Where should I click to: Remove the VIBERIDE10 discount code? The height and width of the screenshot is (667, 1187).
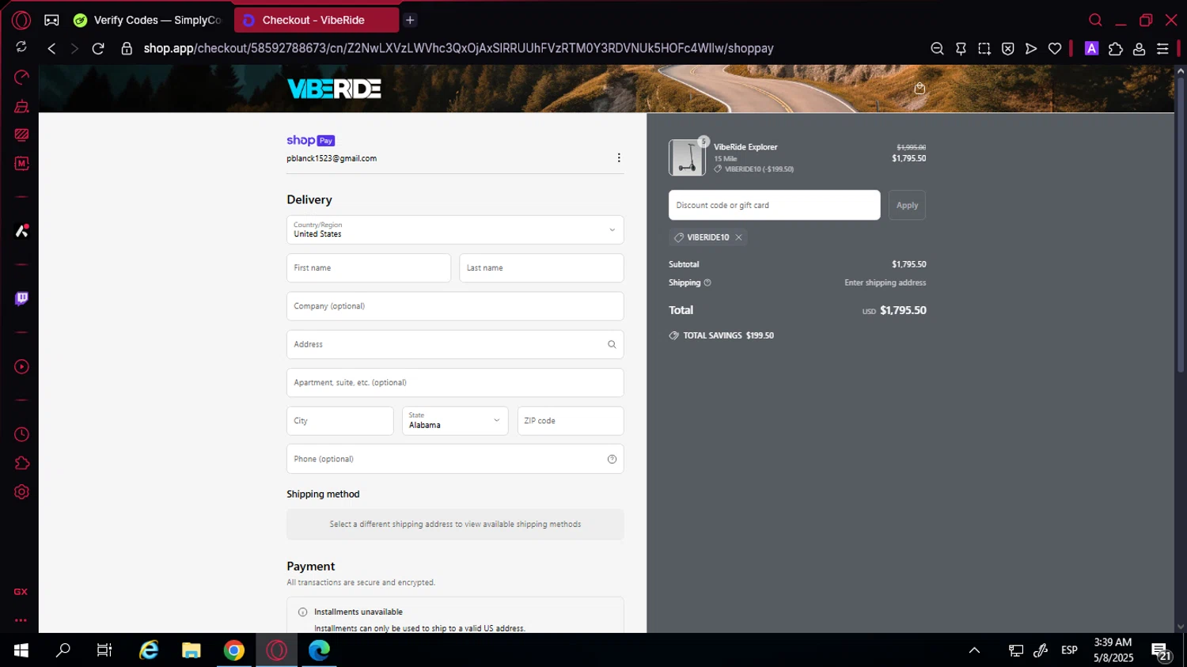(738, 237)
